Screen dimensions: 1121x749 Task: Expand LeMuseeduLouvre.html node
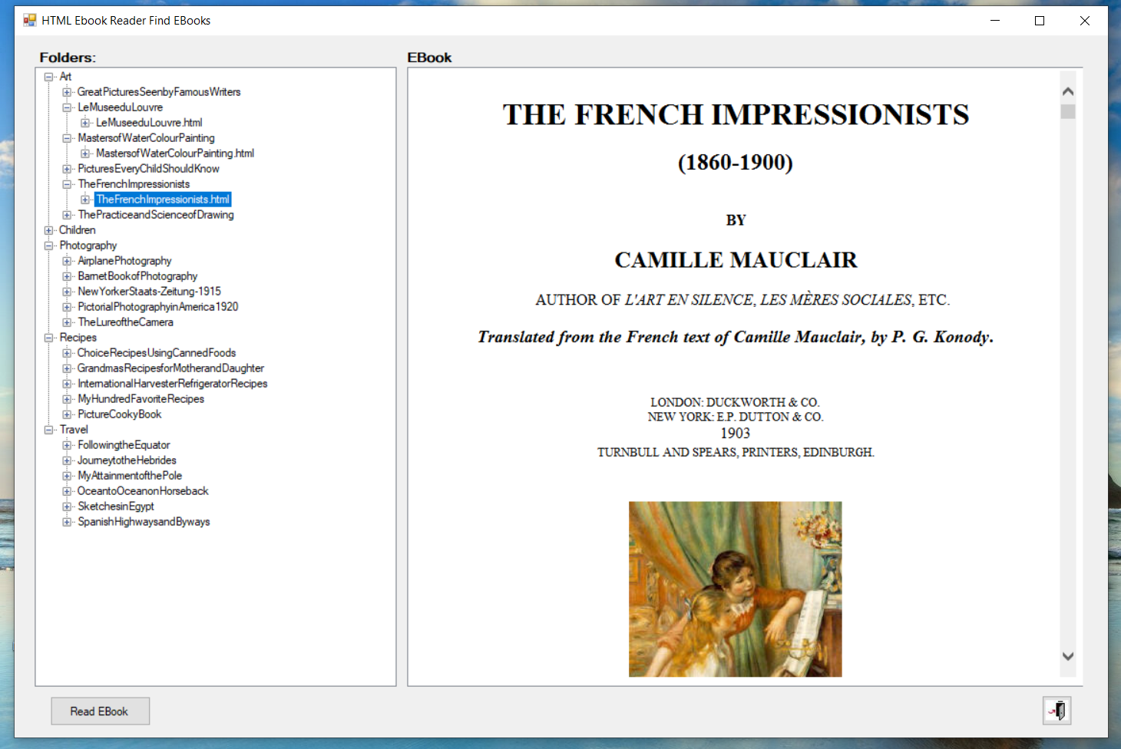tap(85, 123)
